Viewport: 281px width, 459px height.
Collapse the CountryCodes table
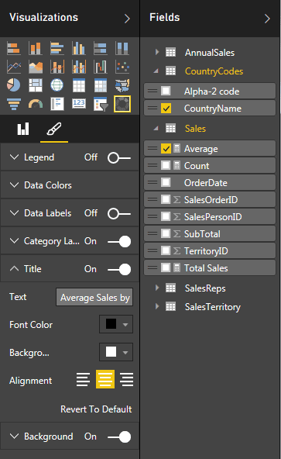(x=156, y=71)
